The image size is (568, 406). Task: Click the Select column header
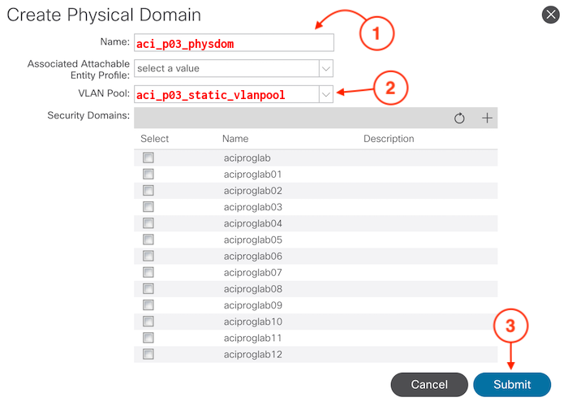[154, 139]
